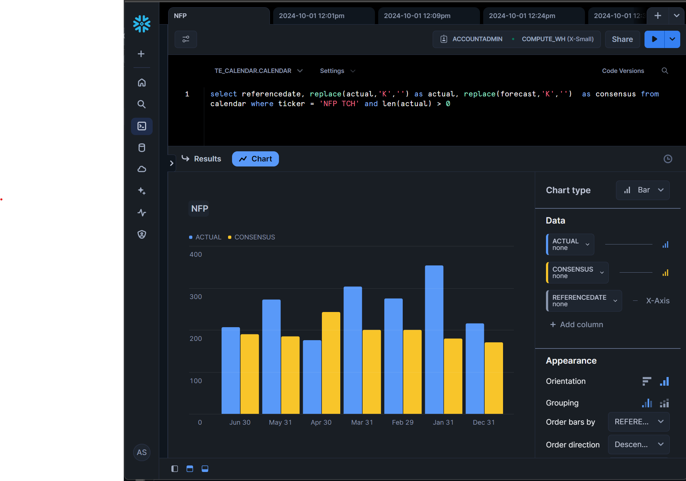Image resolution: width=686 pixels, height=481 pixels.
Task: Open the ACCOUNTADMIN role and warehouse selector
Action: point(516,39)
